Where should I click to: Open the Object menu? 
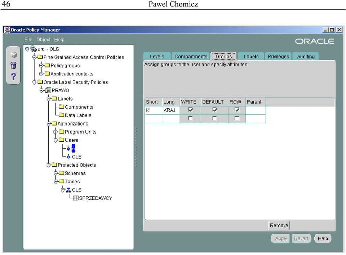tap(44, 40)
